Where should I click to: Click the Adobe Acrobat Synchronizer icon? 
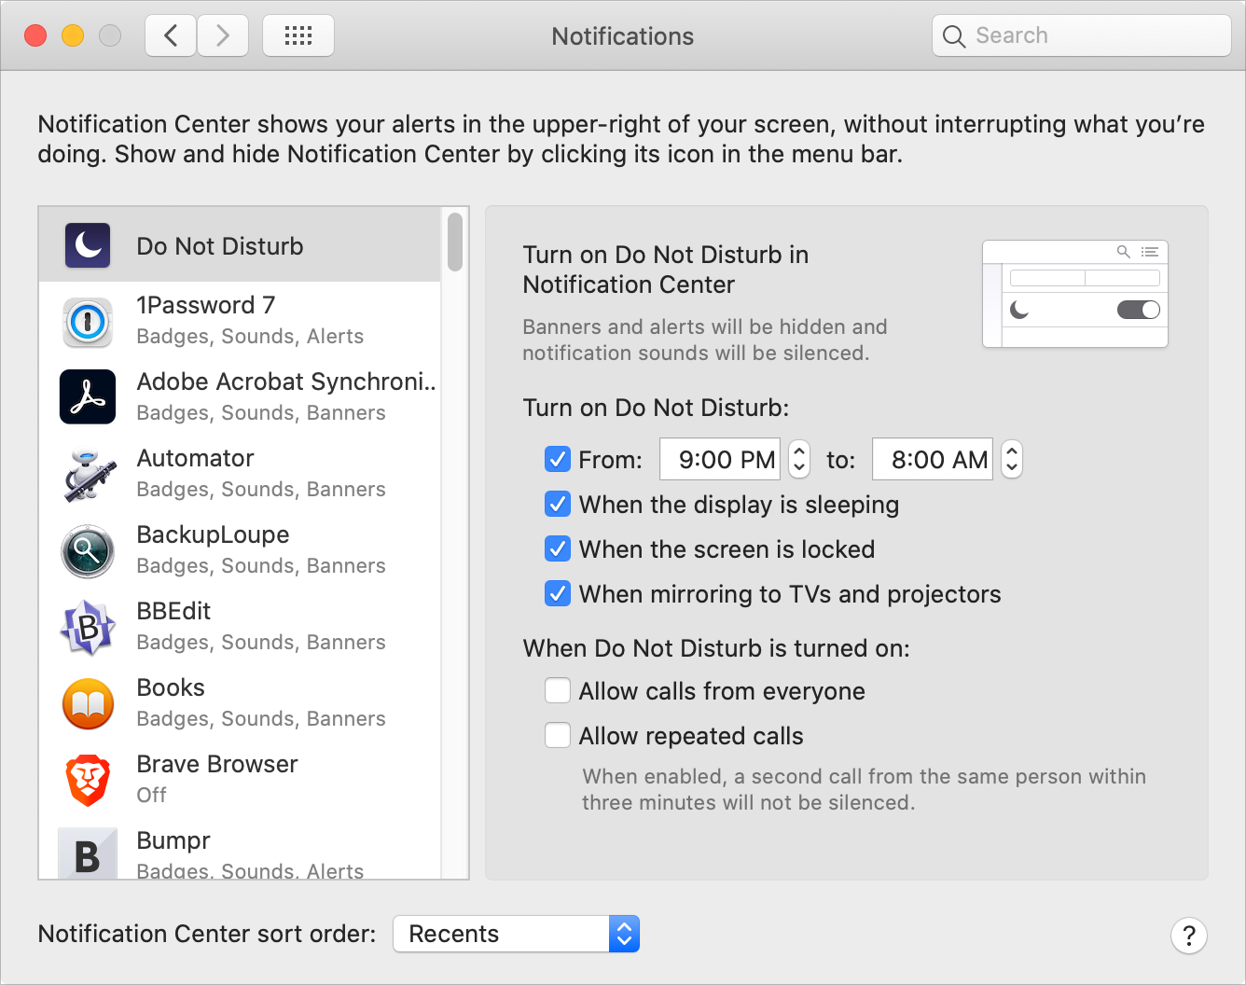88,397
